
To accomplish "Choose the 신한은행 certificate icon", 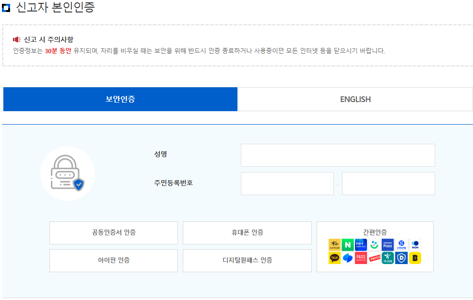I will (x=402, y=244).
